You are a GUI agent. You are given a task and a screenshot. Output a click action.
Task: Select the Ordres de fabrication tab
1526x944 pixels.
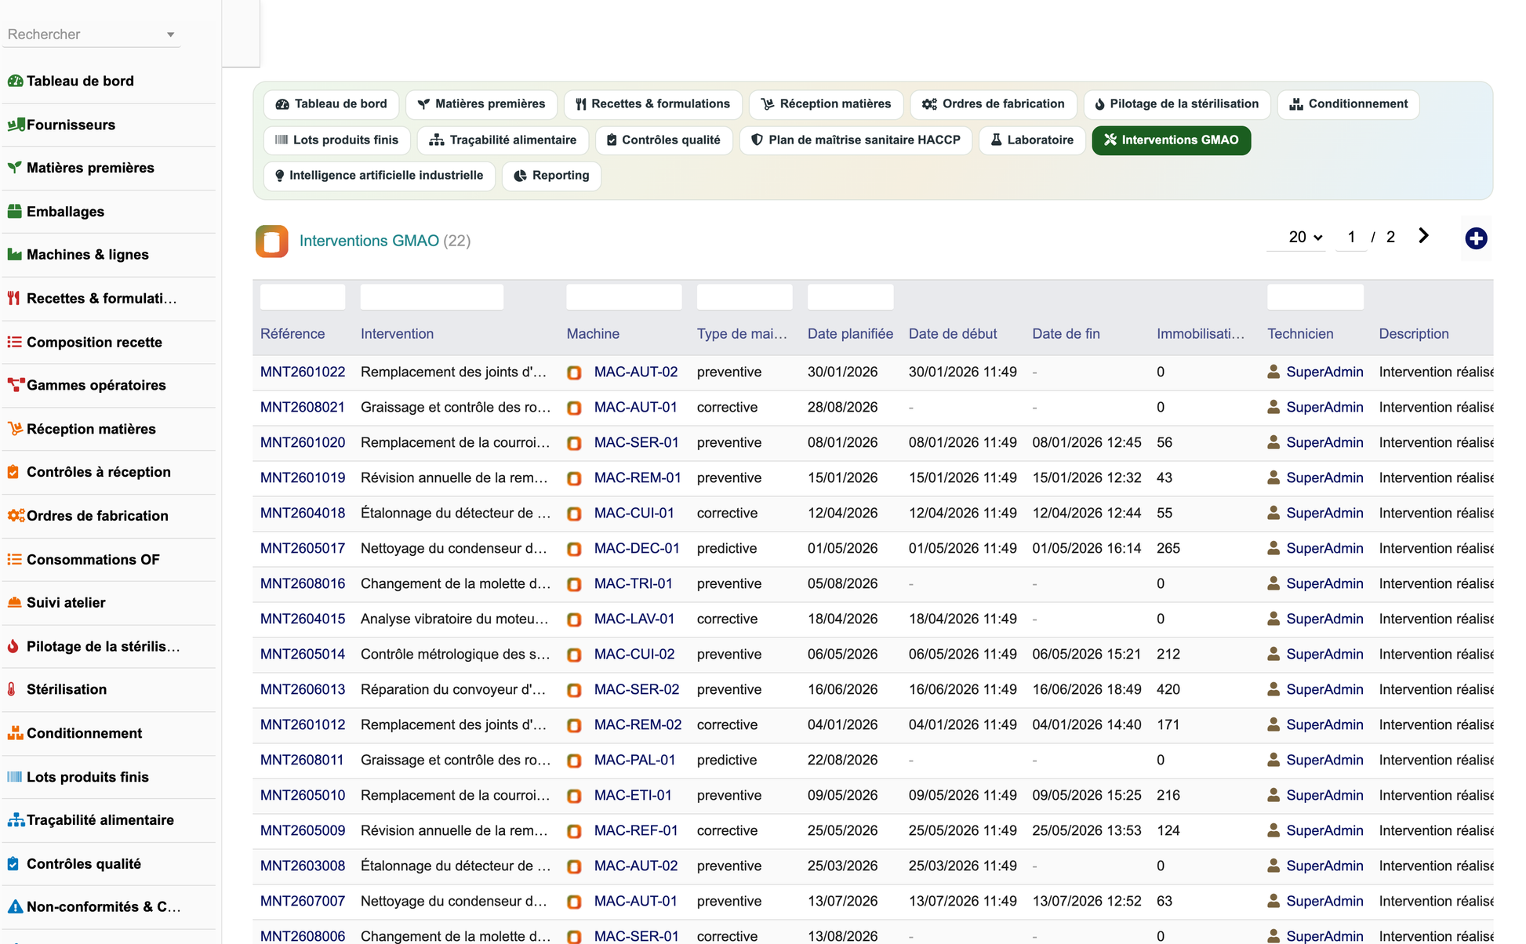[993, 104]
